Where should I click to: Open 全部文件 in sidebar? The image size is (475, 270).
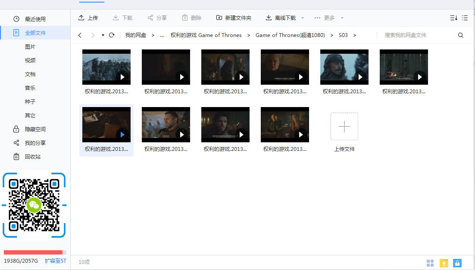35,33
